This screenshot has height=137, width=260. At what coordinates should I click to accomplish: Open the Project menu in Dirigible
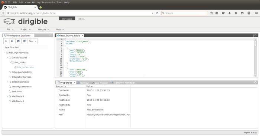[26, 29]
